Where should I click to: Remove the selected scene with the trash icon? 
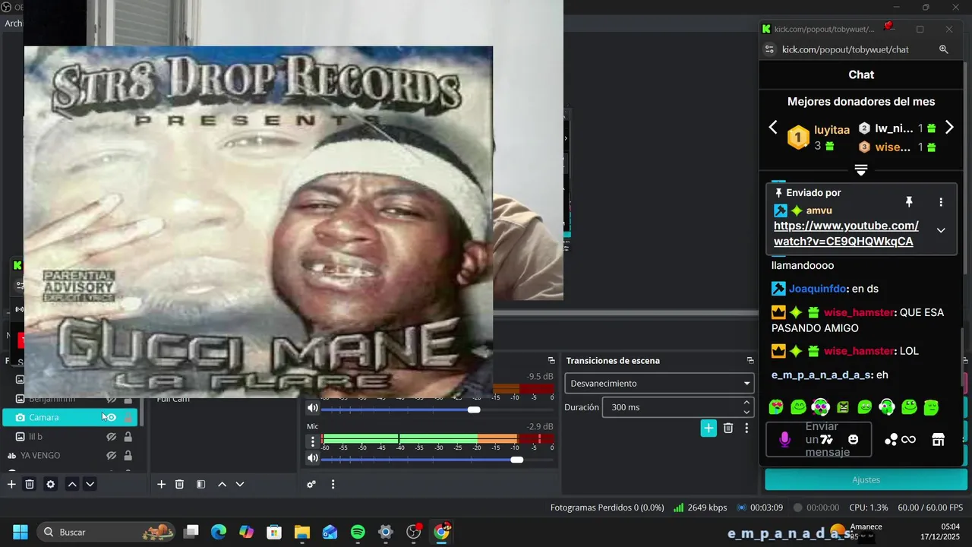[179, 484]
